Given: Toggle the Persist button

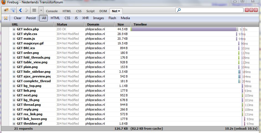Looking at the screenshot, I should [31, 18].
